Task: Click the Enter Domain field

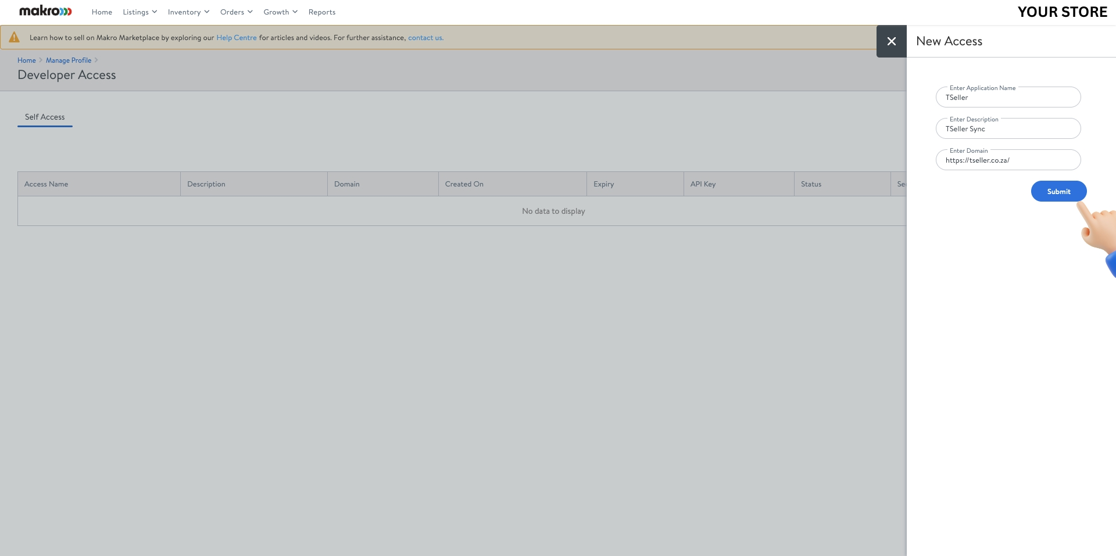Action: pyautogui.click(x=1008, y=160)
